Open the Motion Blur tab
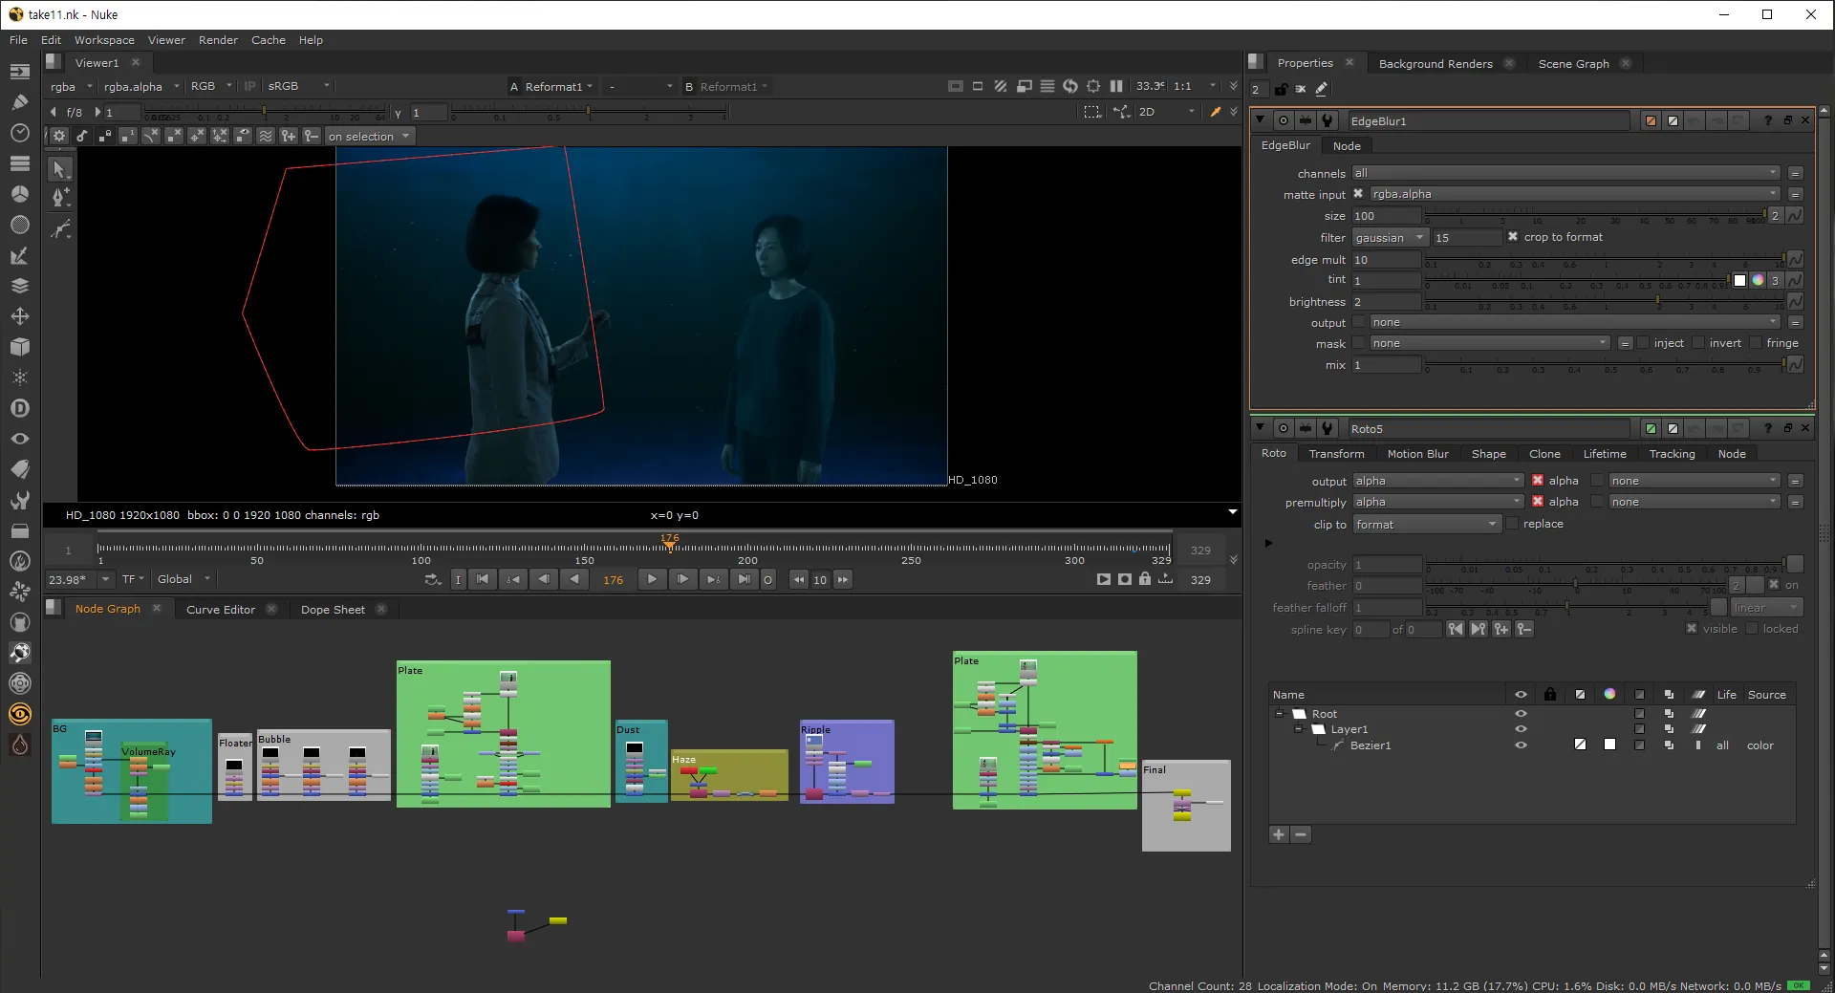Viewport: 1835px width, 993px height. [1417, 454]
